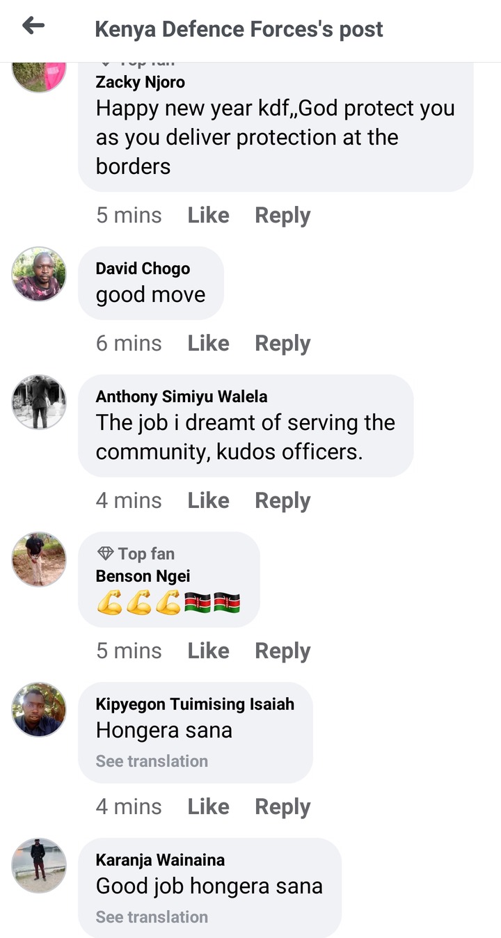This screenshot has width=501, height=938.
Task: Like David Chogo's comment
Action: pos(208,343)
